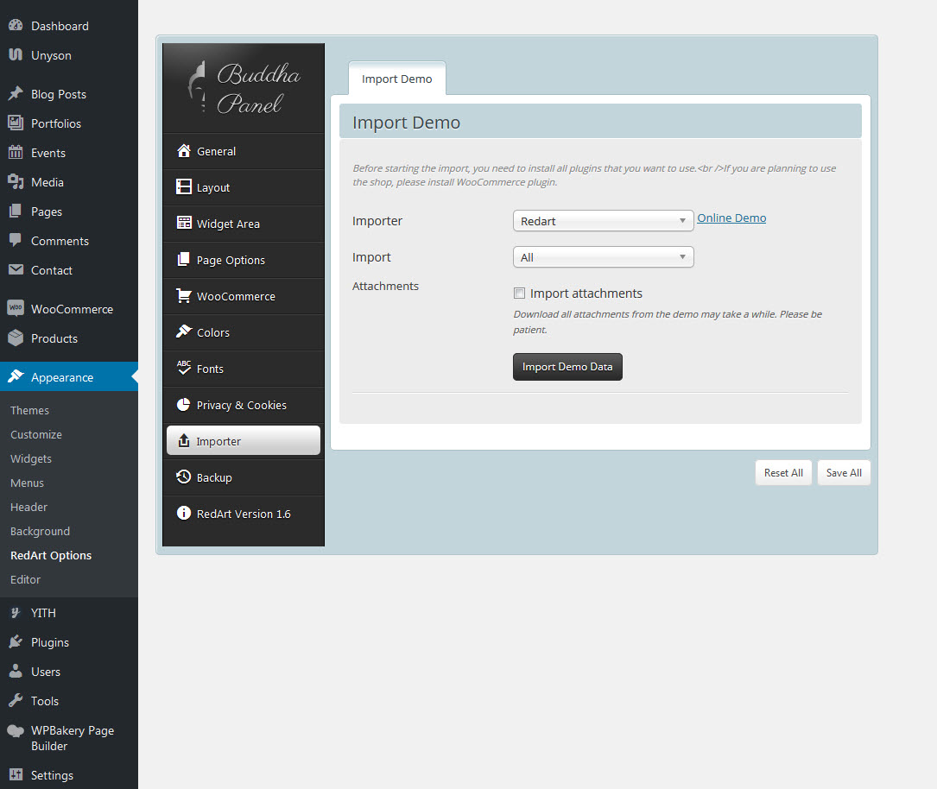Click the General home icon

point(183,151)
